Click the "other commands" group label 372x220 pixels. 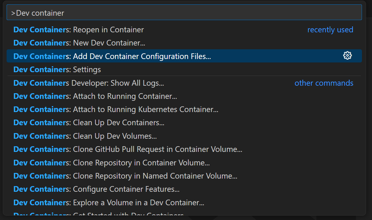tap(324, 83)
